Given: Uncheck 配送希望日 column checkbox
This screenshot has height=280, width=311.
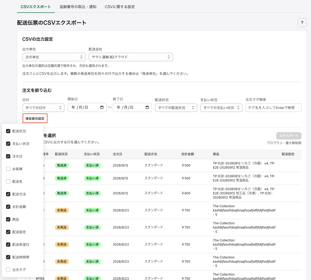Looking at the screenshot, I should click(x=8, y=245).
